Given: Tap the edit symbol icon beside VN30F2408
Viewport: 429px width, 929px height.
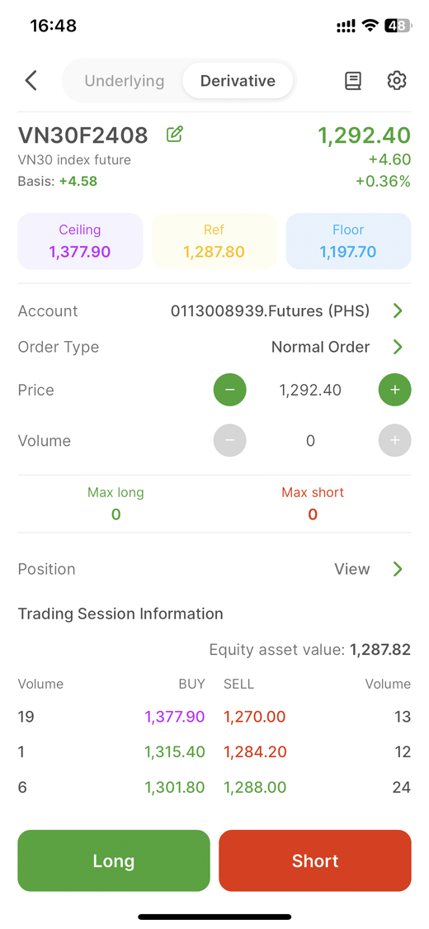Looking at the screenshot, I should click(175, 135).
